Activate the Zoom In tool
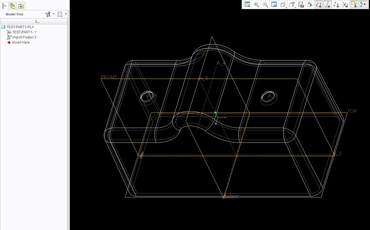Viewport: 370px width, 230px height. coord(256,5)
